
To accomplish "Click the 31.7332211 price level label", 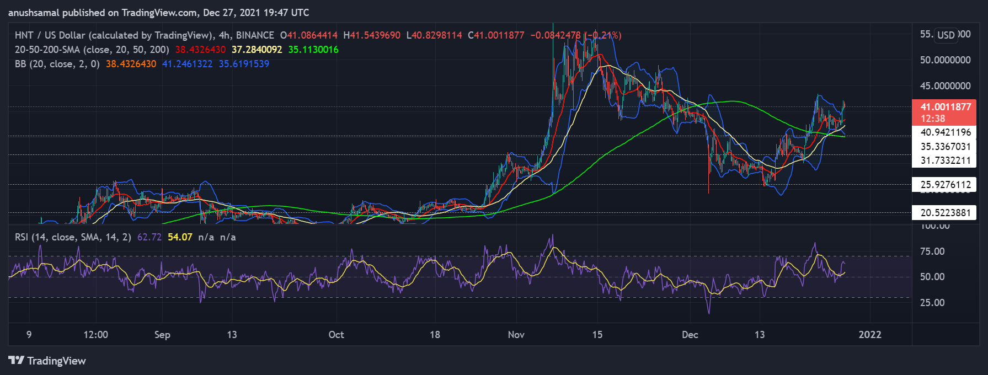I will tap(945, 161).
